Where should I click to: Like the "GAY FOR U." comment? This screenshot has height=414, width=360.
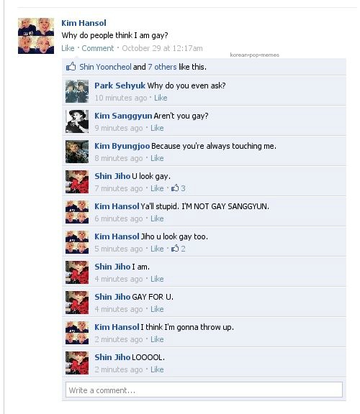(157, 309)
